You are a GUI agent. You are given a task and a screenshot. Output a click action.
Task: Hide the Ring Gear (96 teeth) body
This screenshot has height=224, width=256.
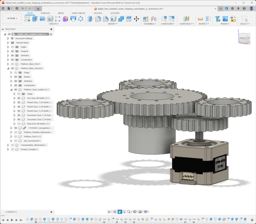pos(19,124)
